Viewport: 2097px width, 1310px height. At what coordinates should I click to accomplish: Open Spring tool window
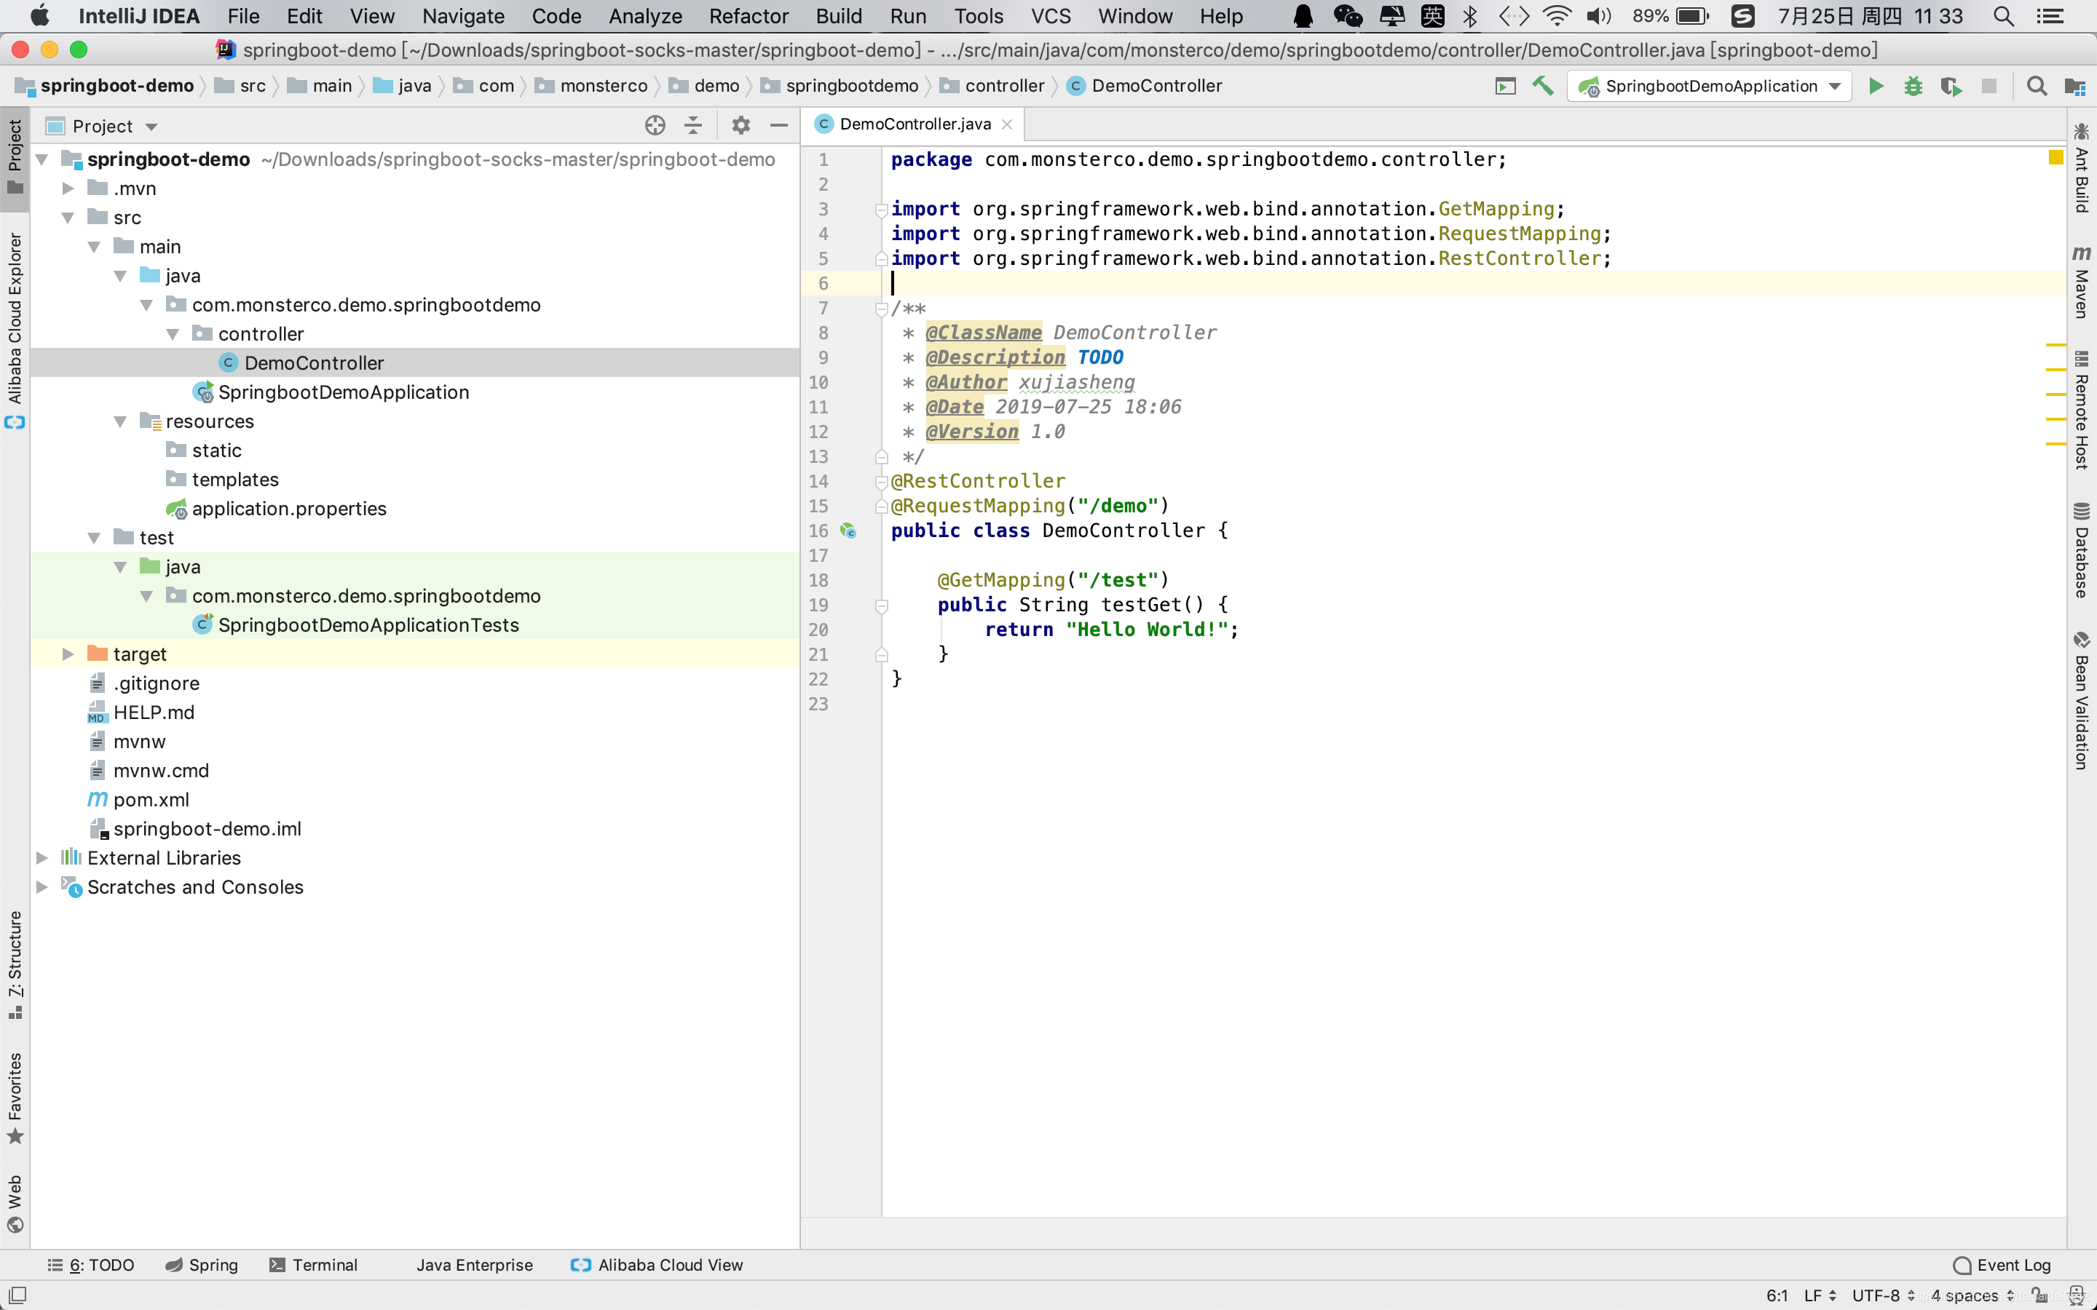coord(201,1265)
